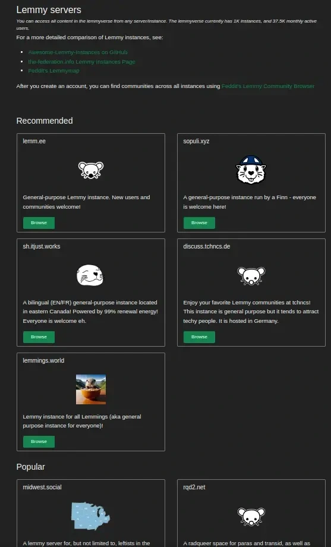Click the rqd2.net card title
Screen dimensions: 331x547
[x=194, y=487]
